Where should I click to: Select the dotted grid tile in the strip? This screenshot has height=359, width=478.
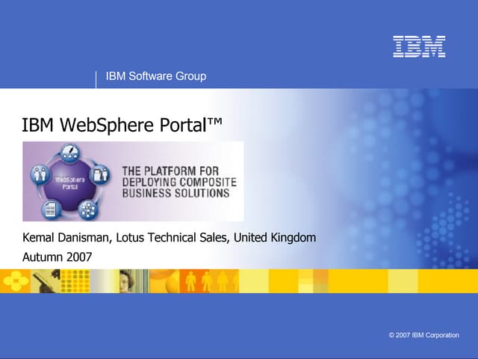(x=75, y=280)
